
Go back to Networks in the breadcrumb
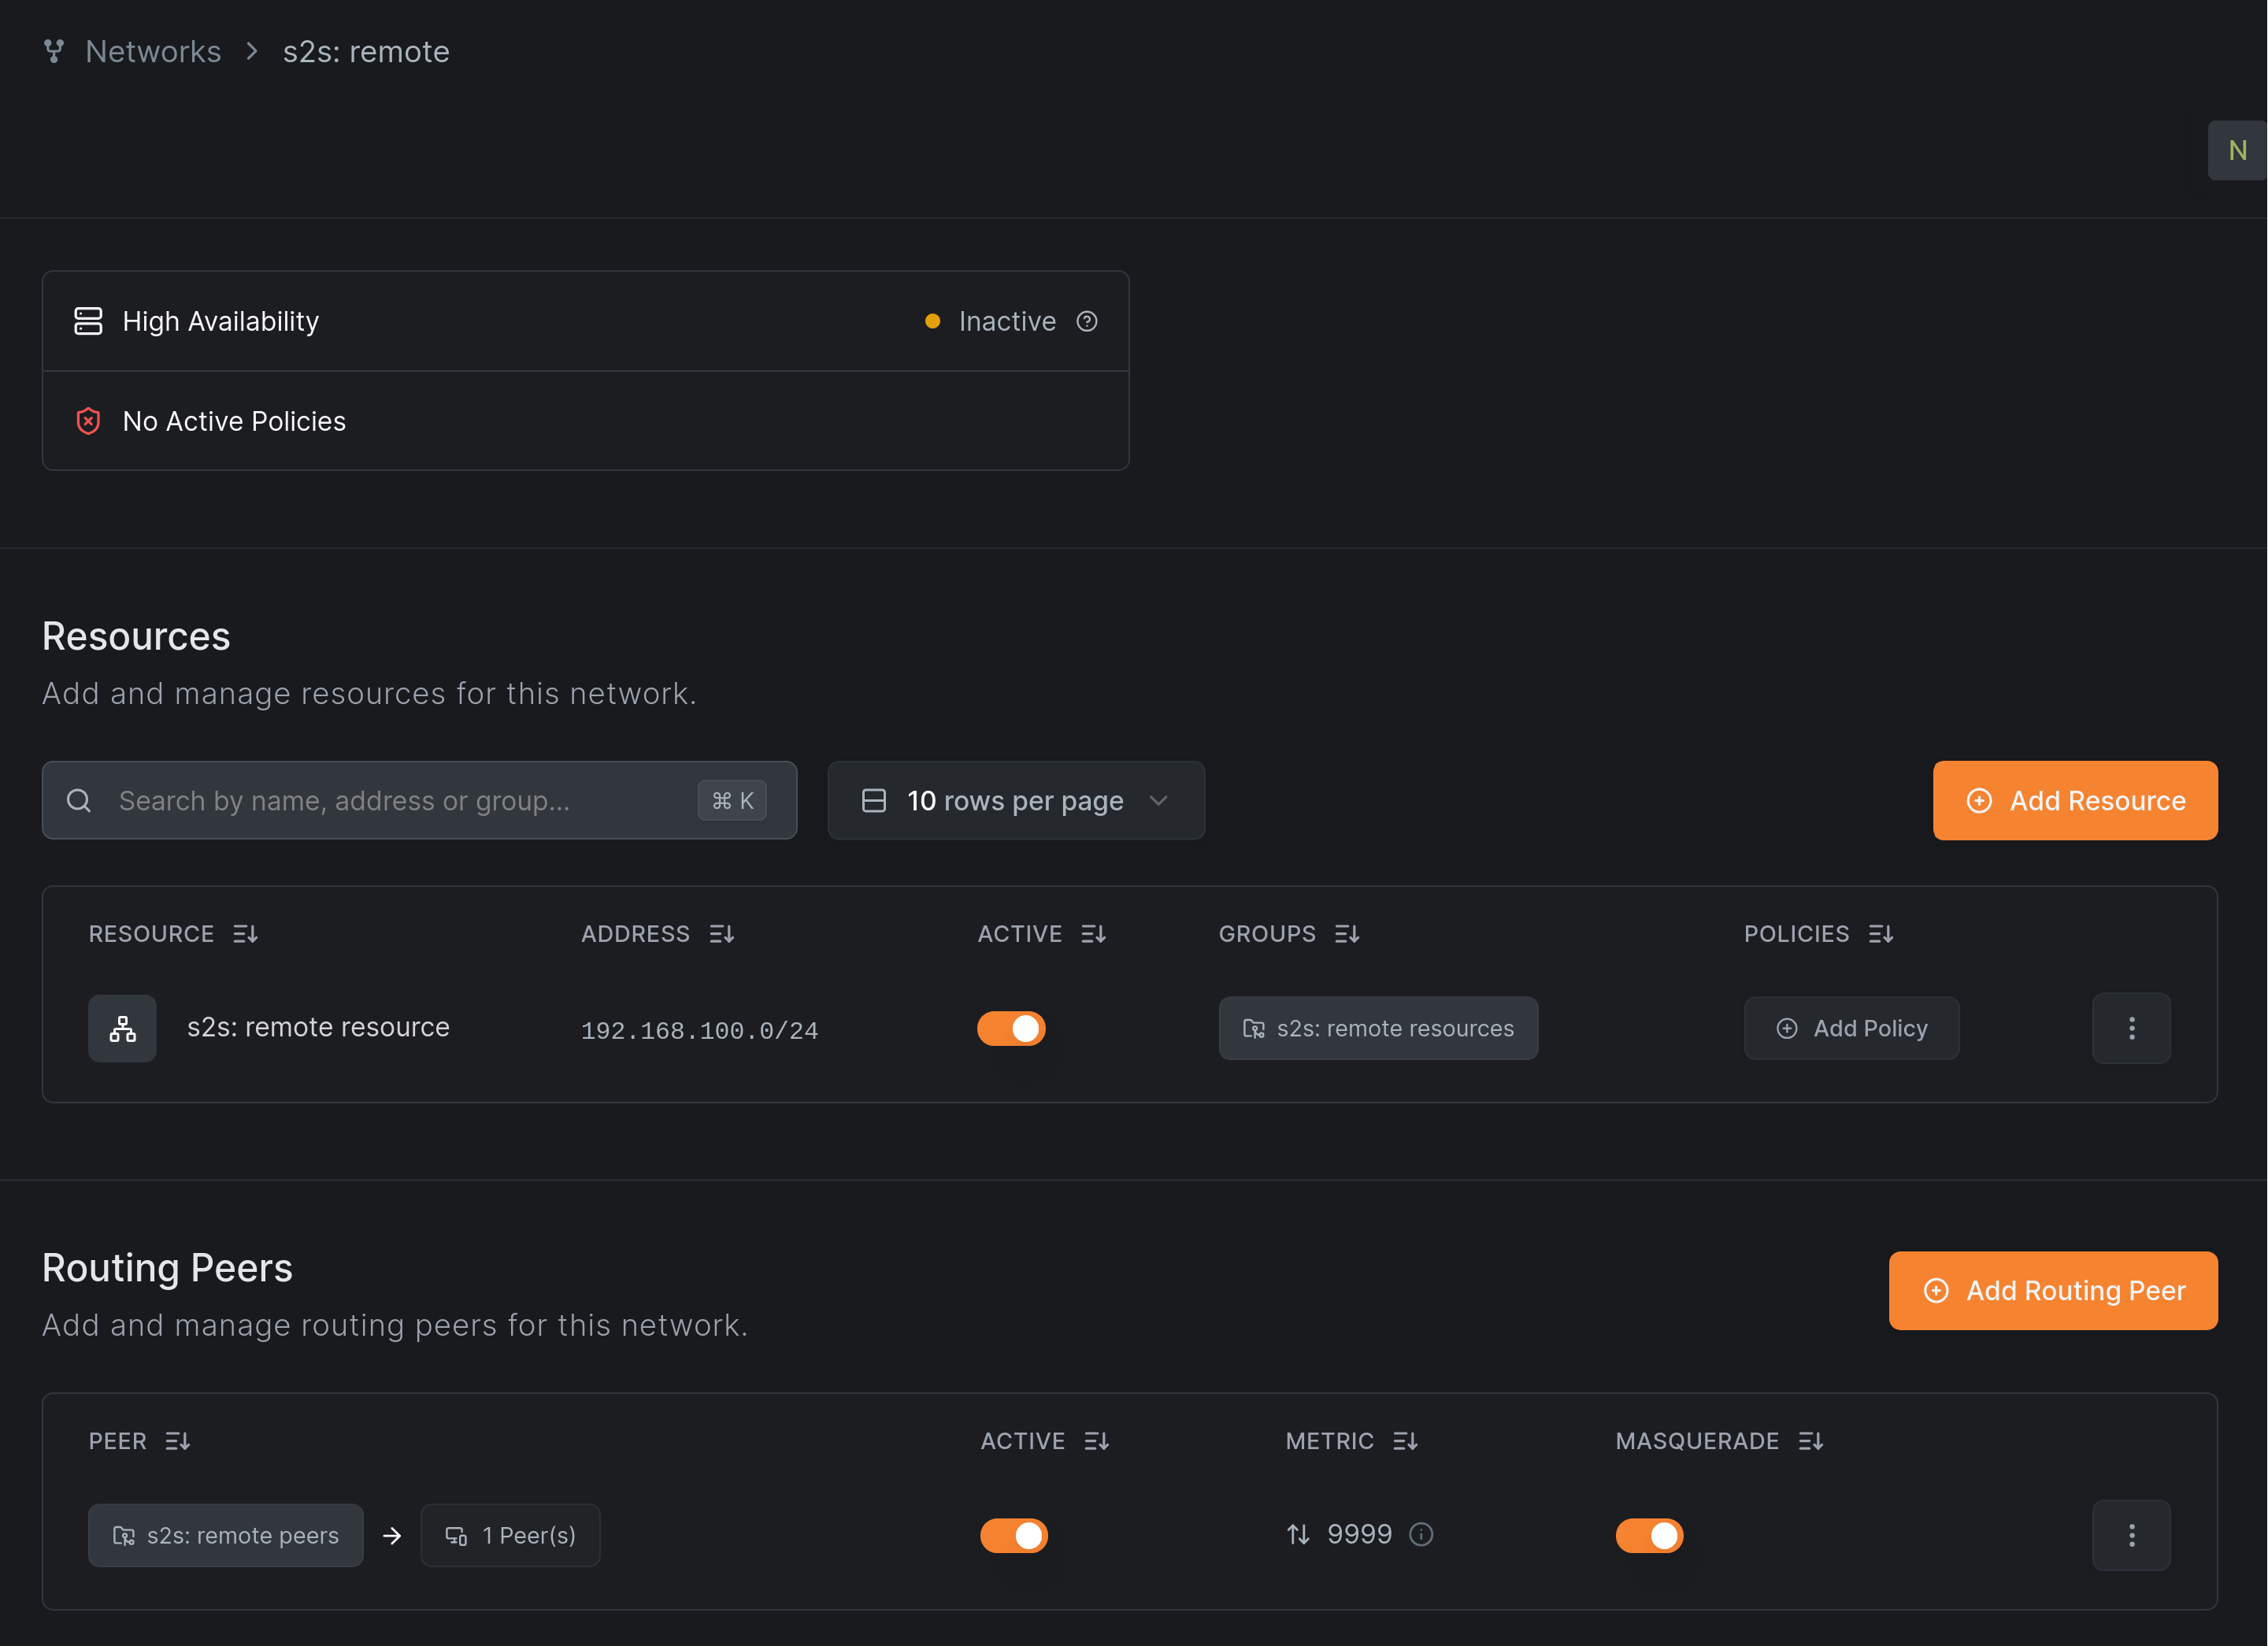point(153,51)
